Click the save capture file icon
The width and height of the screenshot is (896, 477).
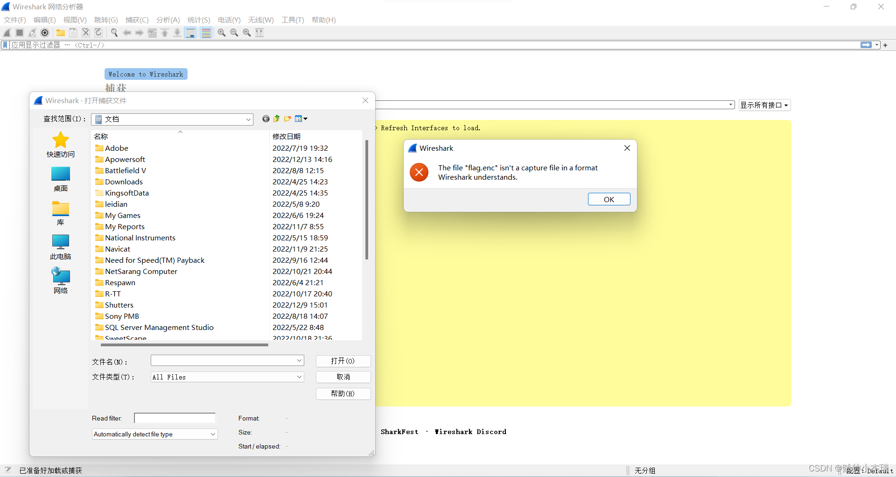73,33
